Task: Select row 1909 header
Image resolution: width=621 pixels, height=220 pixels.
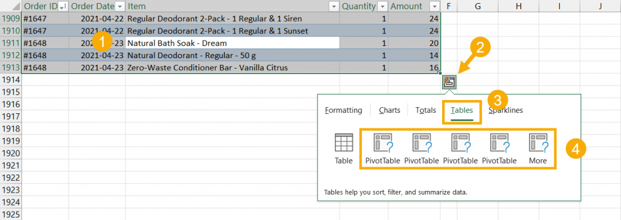Action: click(x=11, y=18)
